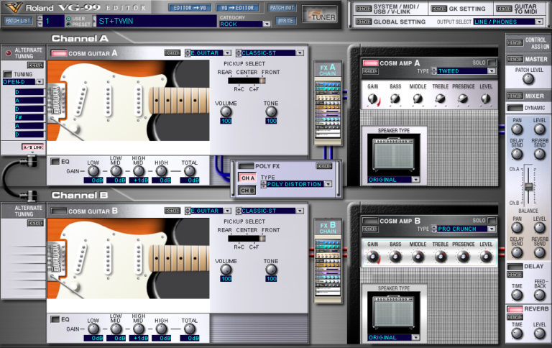The image size is (552, 348).
Task: Click EDITOR → VG transfer button
Action: point(190,8)
